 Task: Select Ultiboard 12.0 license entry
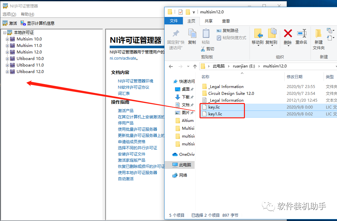[x=30, y=72]
